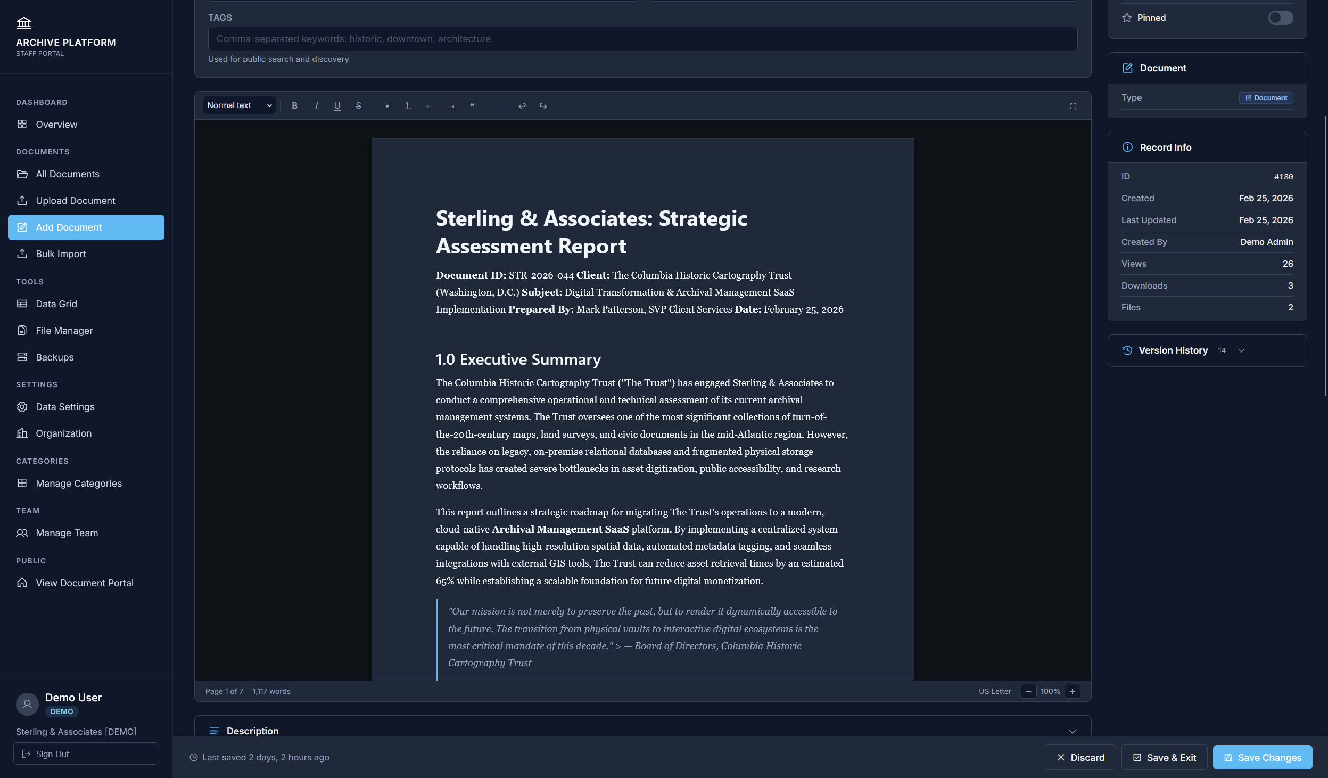
Task: Toggle strikethrough formatting
Action: [x=358, y=105]
